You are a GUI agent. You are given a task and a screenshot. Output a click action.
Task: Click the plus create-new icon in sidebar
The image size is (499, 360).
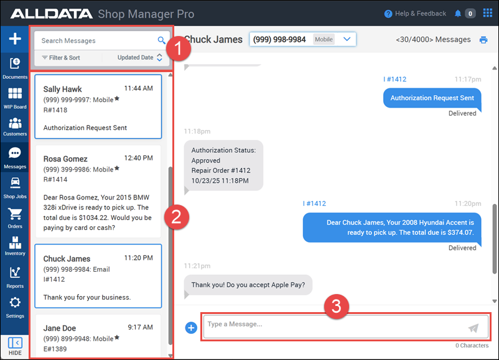(x=15, y=39)
